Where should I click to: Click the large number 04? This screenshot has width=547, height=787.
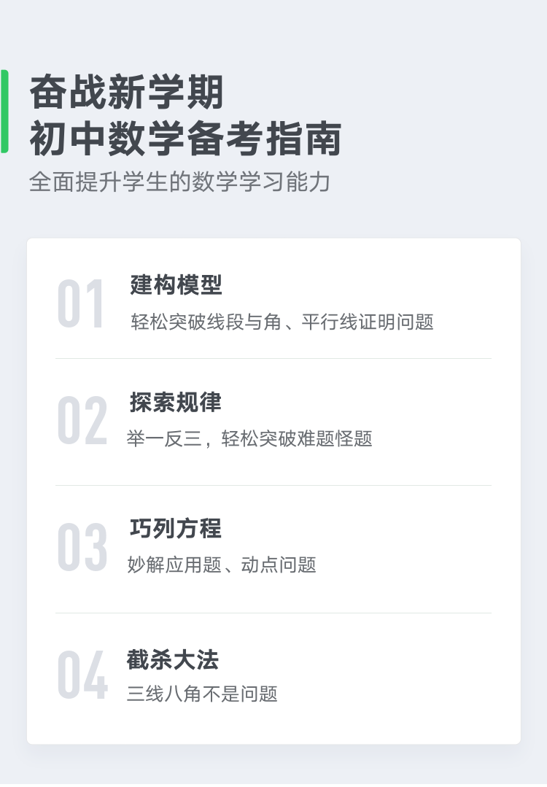[x=83, y=675]
